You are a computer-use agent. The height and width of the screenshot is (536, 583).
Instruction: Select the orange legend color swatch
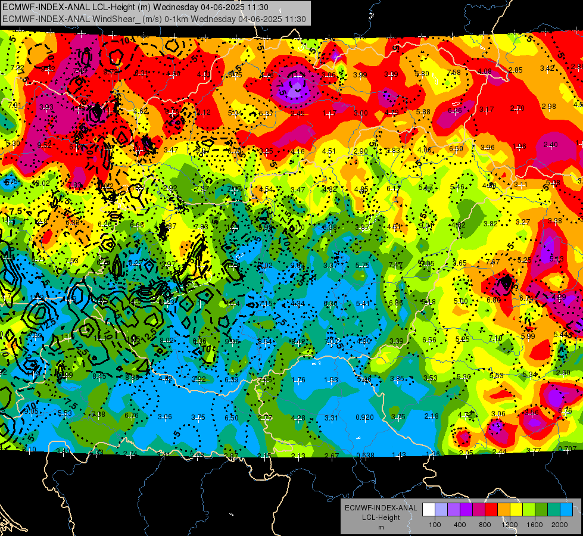tap(504, 510)
